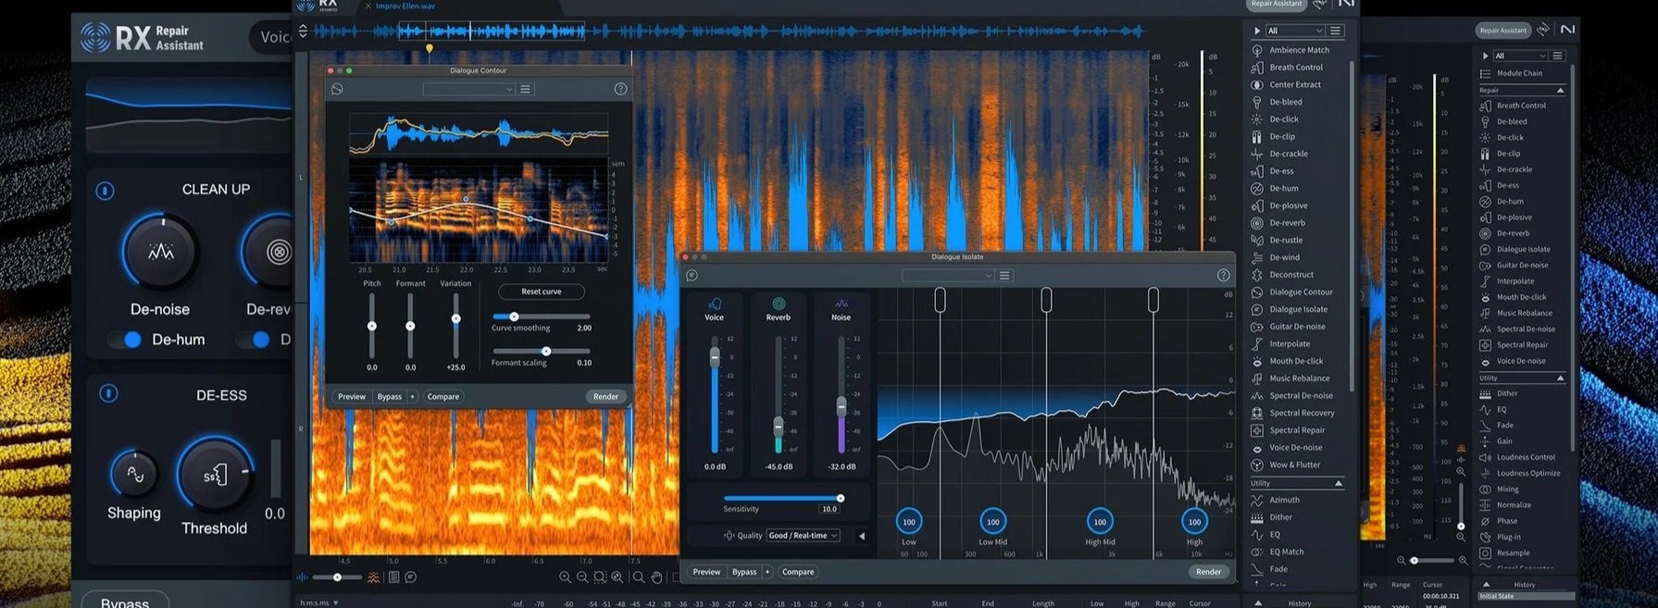Collapse Utility section in right window

pos(1560,378)
